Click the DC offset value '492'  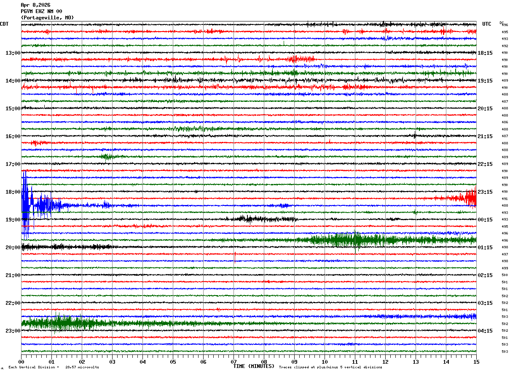point(505,46)
